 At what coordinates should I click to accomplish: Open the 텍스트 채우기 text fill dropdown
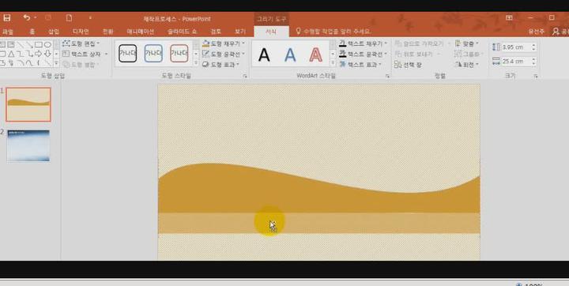click(364, 43)
